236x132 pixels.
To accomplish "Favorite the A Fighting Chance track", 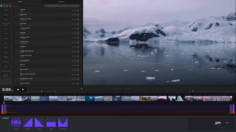I will pos(78,38).
